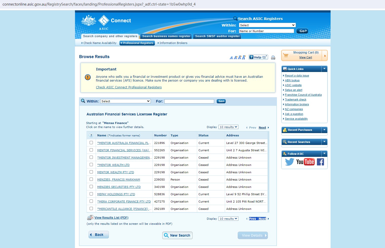Expand the Recent Purchases panel
This screenshot has height=248, width=385.
(324, 130)
